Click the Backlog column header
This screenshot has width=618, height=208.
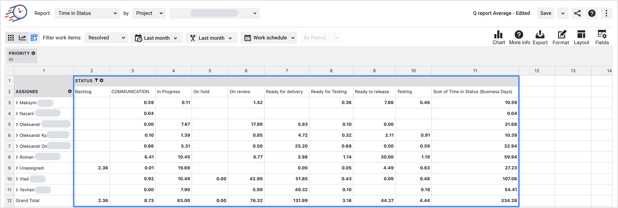coord(91,91)
